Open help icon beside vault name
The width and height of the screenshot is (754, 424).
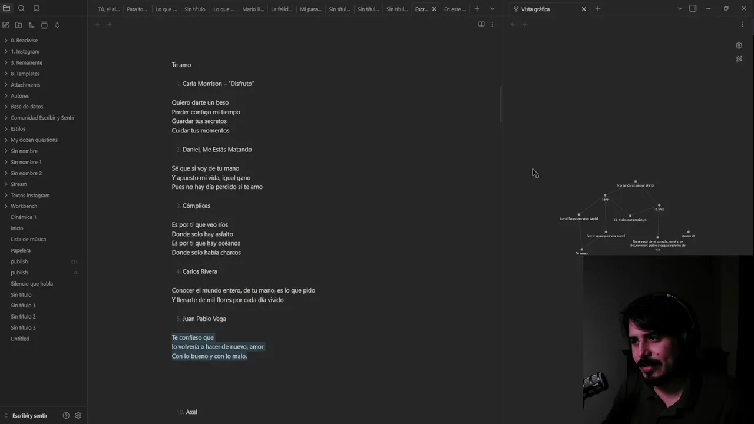click(x=66, y=415)
